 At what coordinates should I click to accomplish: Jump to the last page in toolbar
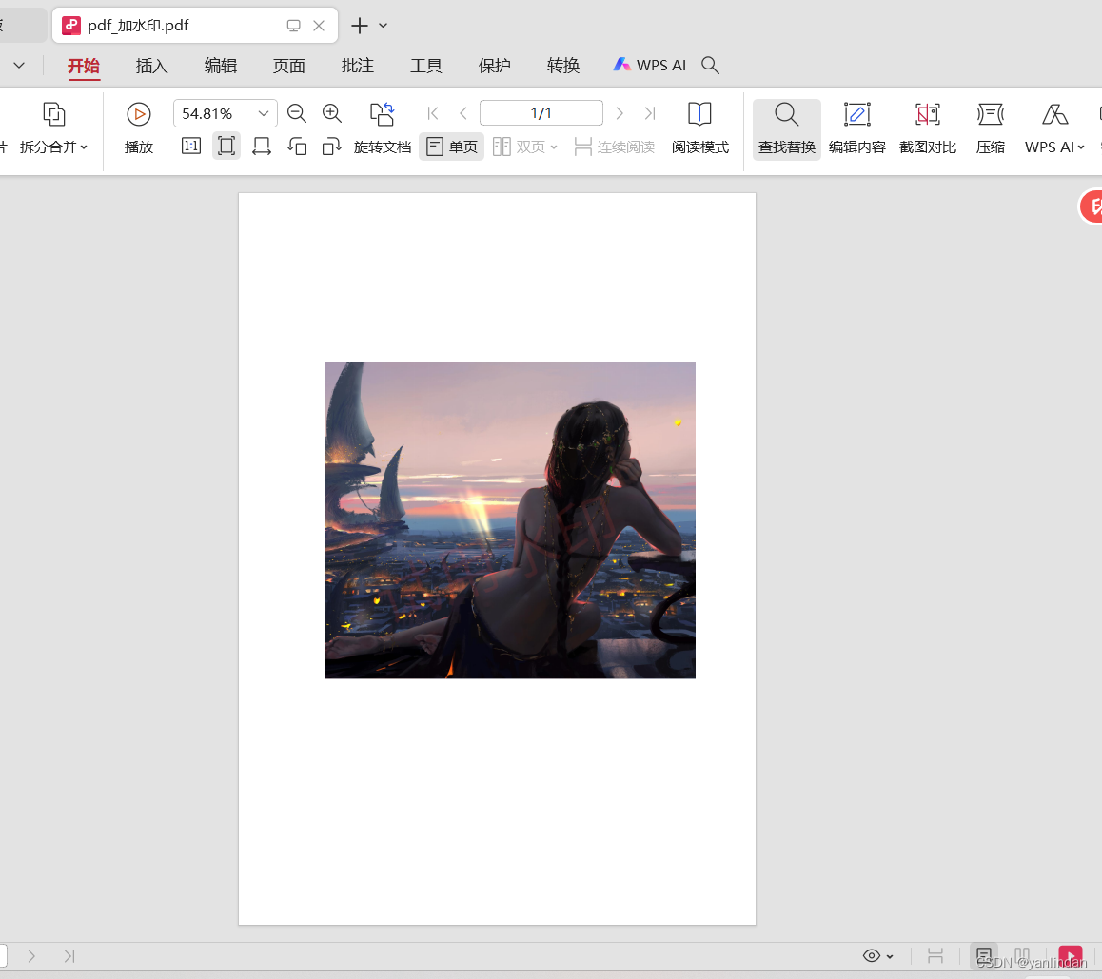pyautogui.click(x=650, y=113)
